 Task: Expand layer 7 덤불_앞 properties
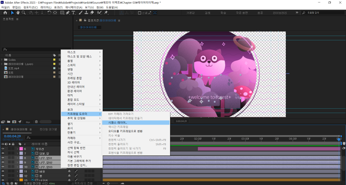17,153
